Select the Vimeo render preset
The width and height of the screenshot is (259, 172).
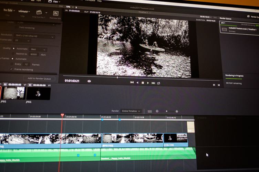(x=23, y=11)
